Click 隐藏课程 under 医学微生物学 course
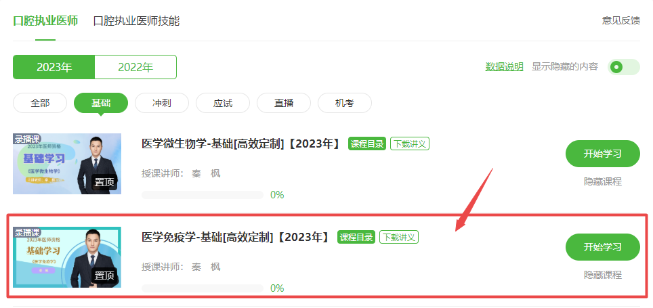Viewport: 653px width, 308px height. pyautogui.click(x=603, y=181)
